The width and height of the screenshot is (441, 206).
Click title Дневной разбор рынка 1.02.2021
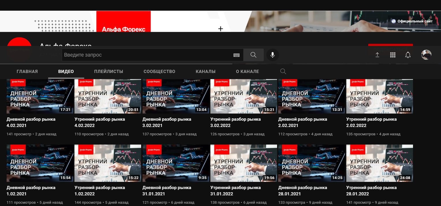coord(31,191)
